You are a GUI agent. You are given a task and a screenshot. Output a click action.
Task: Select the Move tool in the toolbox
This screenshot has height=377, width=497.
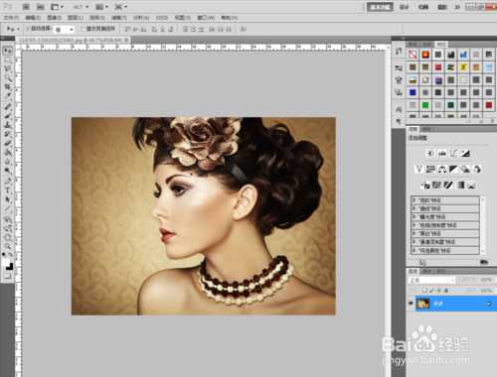(x=7, y=51)
